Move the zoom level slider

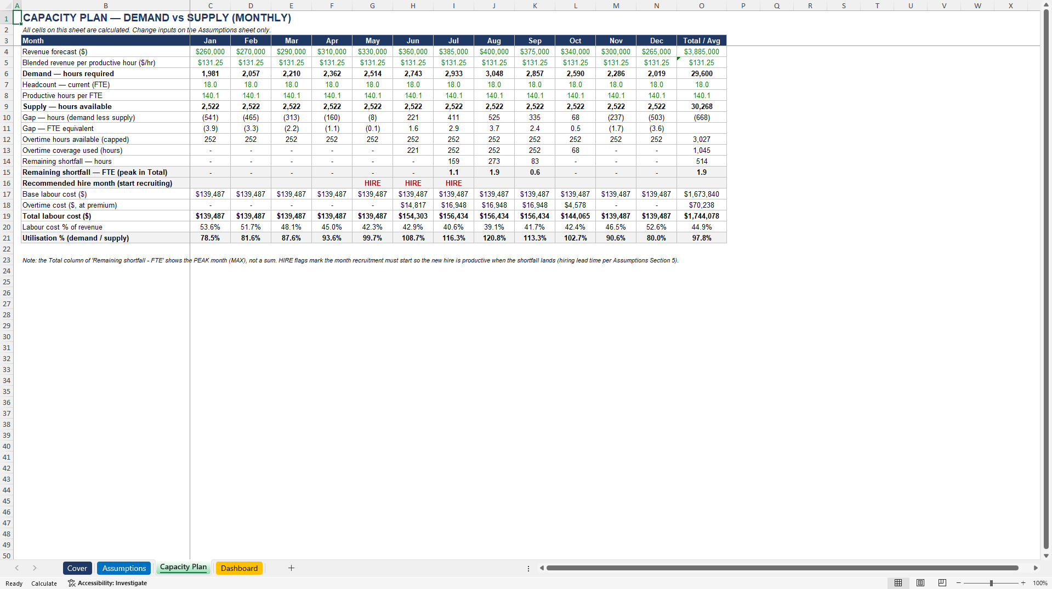point(991,583)
